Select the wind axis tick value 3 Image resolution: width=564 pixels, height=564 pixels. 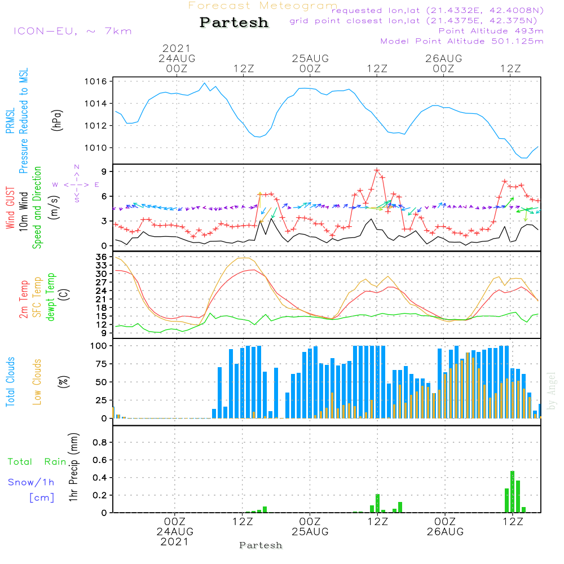pyautogui.click(x=104, y=221)
